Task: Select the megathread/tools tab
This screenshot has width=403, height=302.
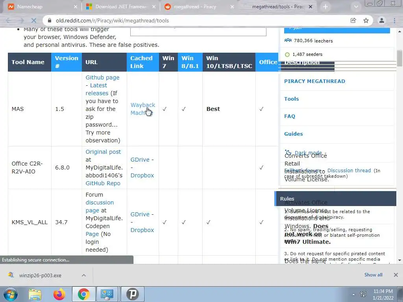Action: pyautogui.click(x=277, y=7)
